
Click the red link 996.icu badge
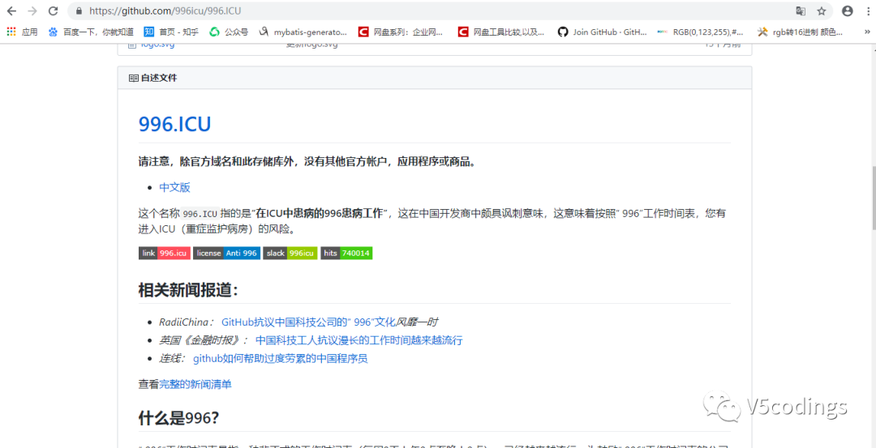tap(164, 253)
